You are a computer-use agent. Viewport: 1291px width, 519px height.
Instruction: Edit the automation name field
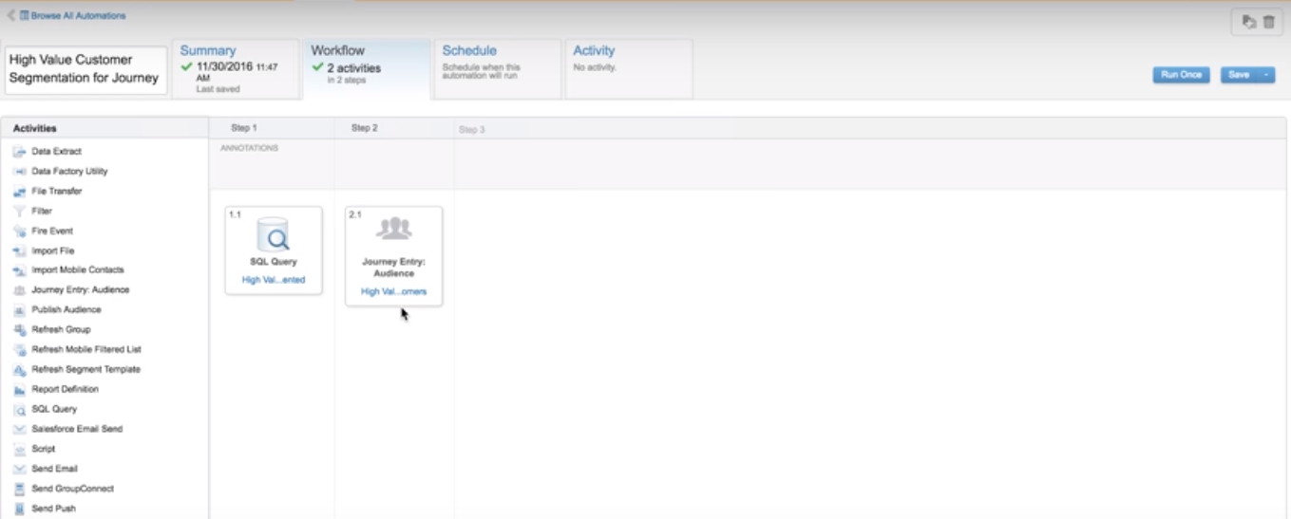pyautogui.click(x=85, y=69)
